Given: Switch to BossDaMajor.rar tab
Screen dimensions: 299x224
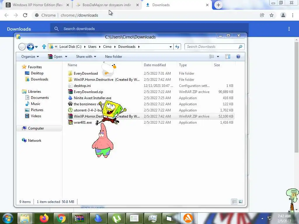Looking at the screenshot, I should [107, 5].
